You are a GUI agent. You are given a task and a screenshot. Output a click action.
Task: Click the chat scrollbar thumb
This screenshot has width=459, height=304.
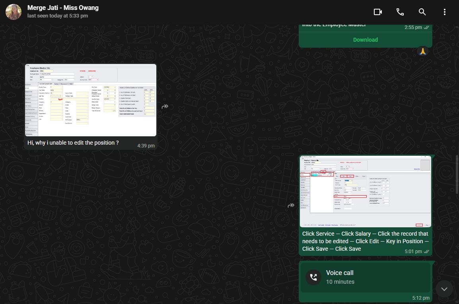point(457,174)
